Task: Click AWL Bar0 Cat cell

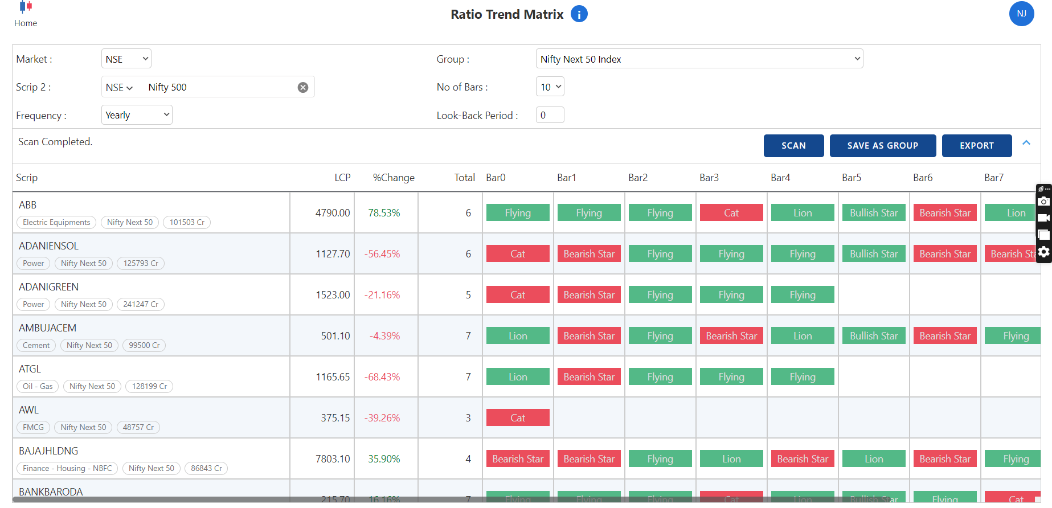Action: pyautogui.click(x=518, y=418)
